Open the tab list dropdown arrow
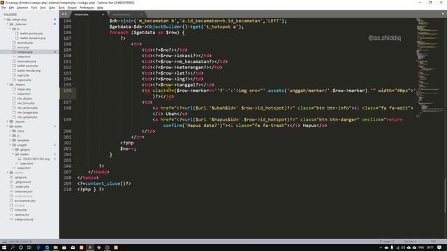The width and height of the screenshot is (447, 251). point(443,14)
